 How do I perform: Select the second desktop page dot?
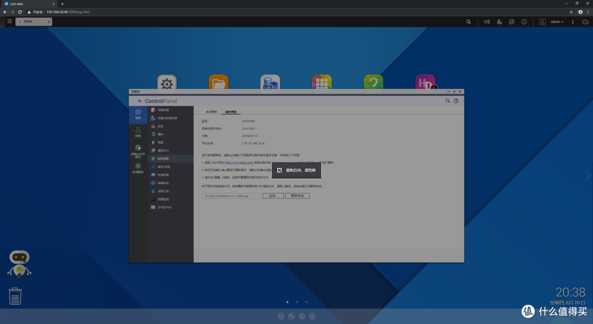coord(297,302)
